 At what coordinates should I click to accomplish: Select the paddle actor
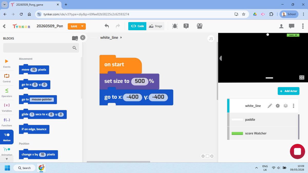click(263, 119)
